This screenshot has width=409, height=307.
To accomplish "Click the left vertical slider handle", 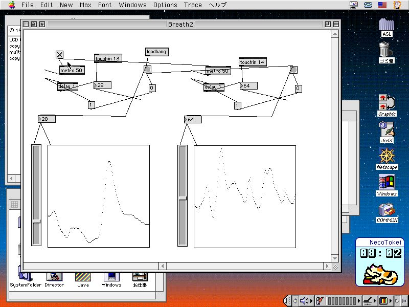I will [x=36, y=221].
